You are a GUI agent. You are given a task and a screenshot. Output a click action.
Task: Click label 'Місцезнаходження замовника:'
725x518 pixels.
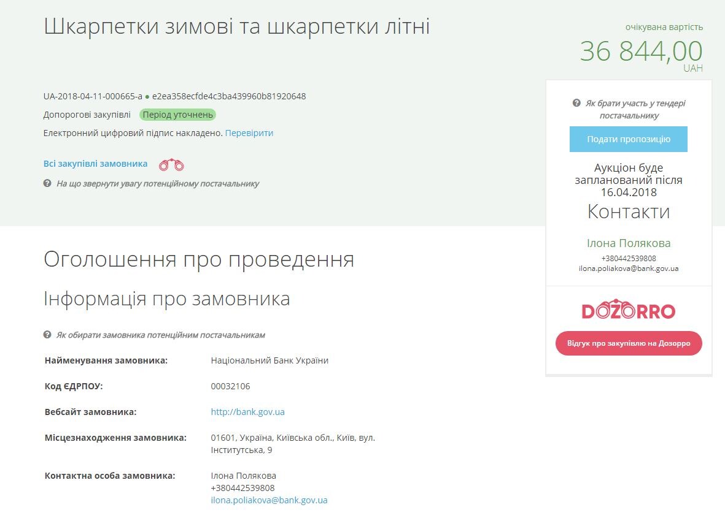(115, 438)
